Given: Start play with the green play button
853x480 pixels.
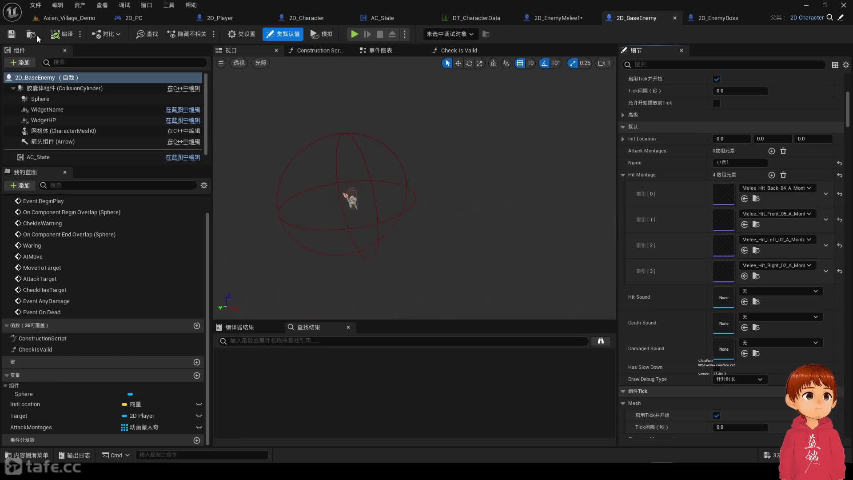Looking at the screenshot, I should (x=354, y=34).
